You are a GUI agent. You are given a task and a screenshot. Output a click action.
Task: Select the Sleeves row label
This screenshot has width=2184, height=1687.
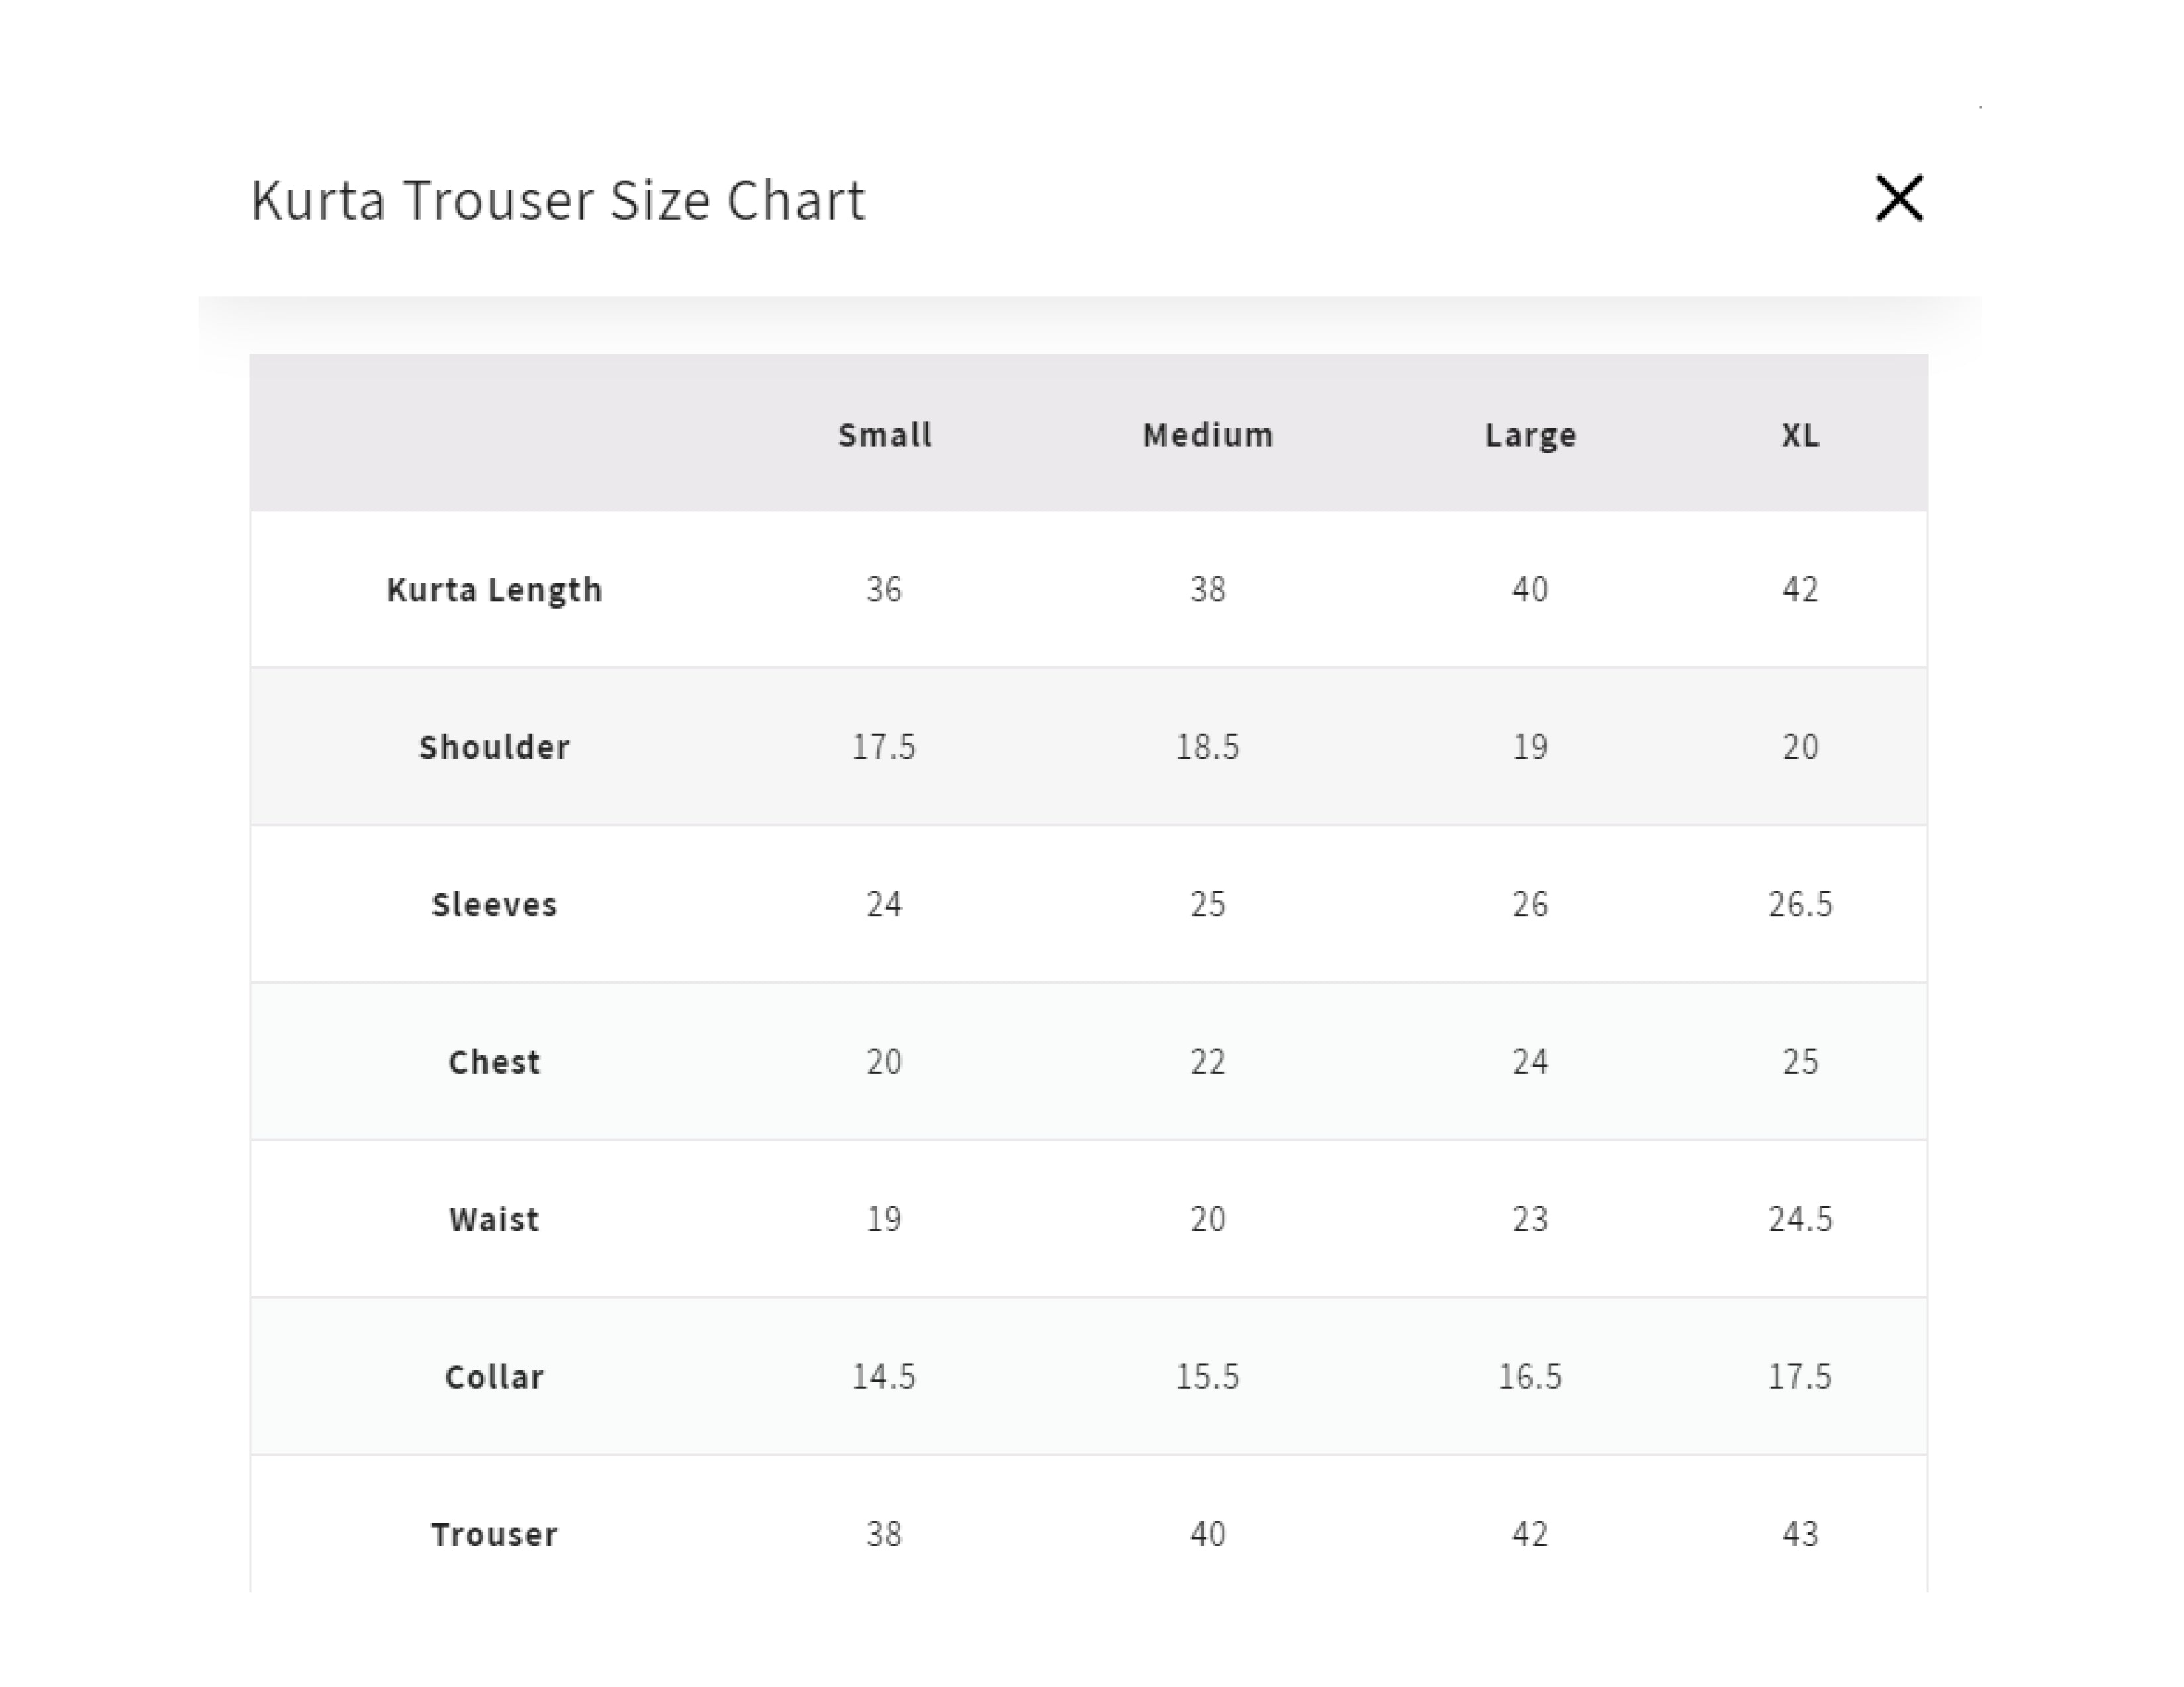click(x=494, y=904)
